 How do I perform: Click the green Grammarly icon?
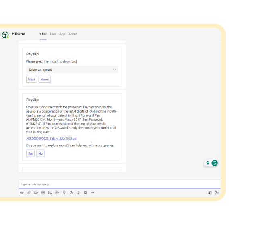point(215,163)
